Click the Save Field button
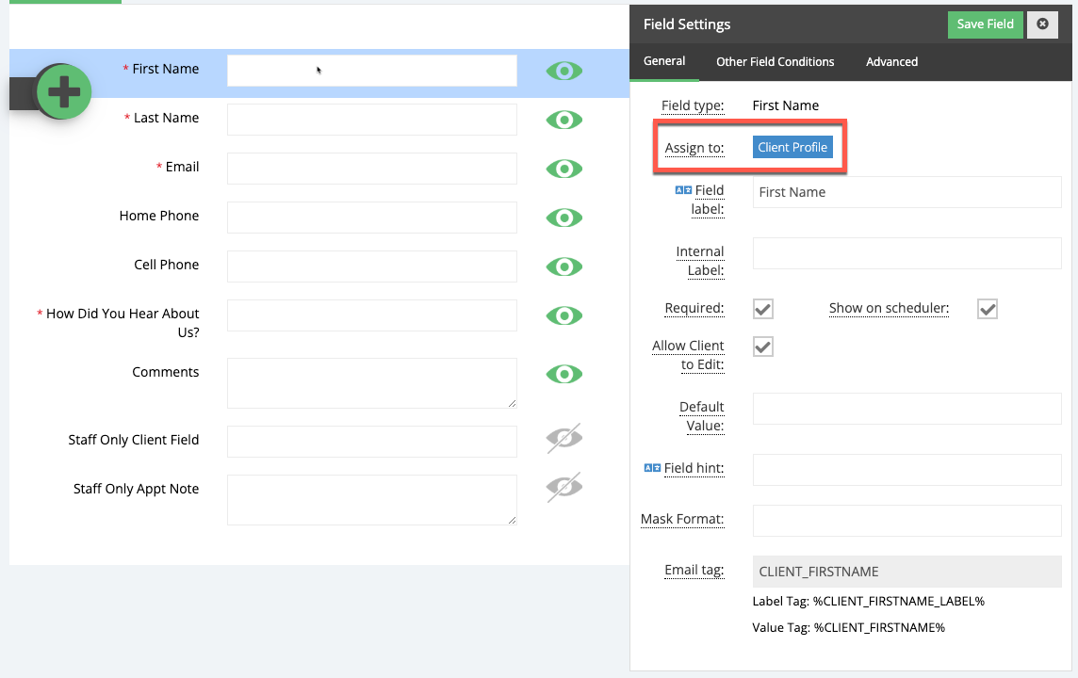1078x678 pixels. 985,24
